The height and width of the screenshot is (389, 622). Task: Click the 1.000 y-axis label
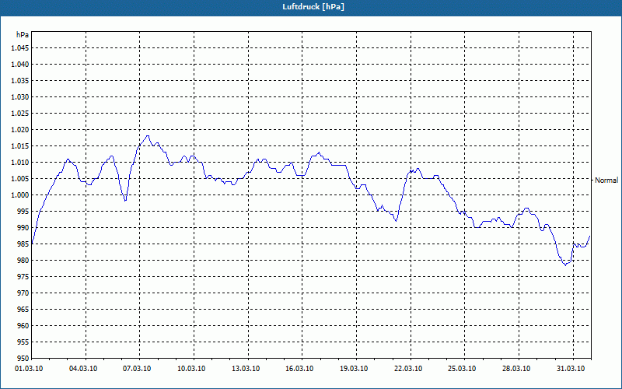tap(19, 195)
